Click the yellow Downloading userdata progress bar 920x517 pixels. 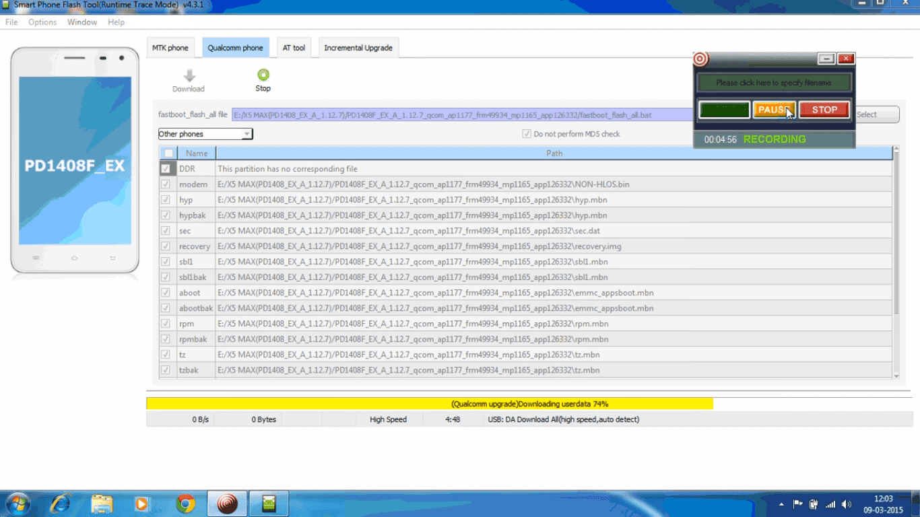point(430,404)
